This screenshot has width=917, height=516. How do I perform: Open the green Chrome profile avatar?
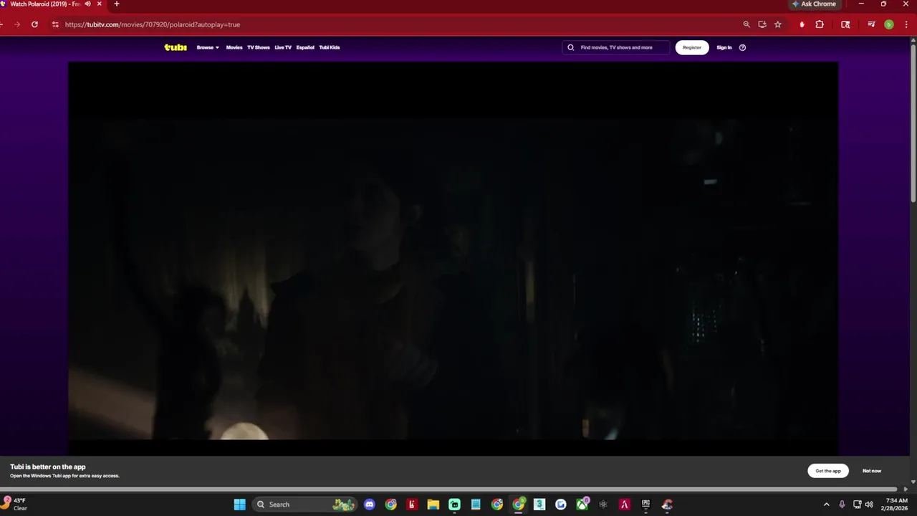[x=889, y=24]
